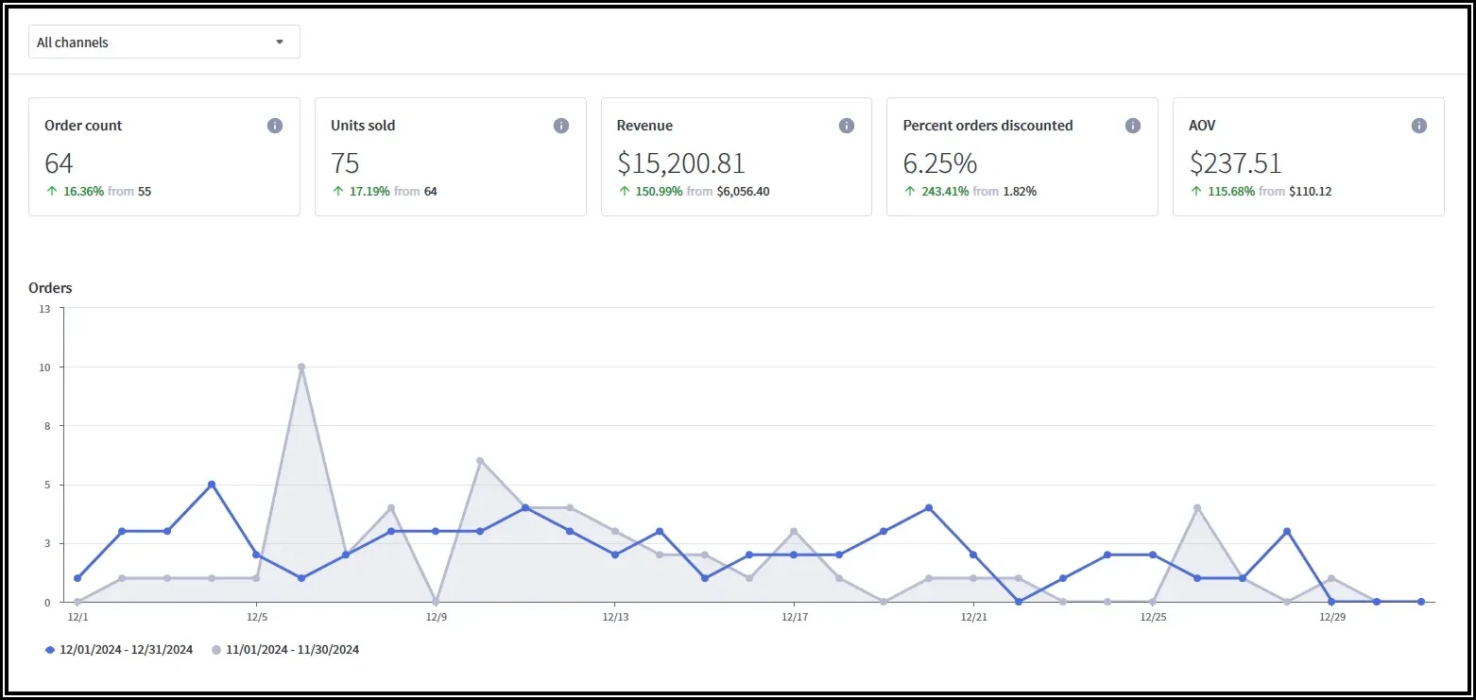
Task: Click the blue legend dot for December
Action: click(50, 650)
